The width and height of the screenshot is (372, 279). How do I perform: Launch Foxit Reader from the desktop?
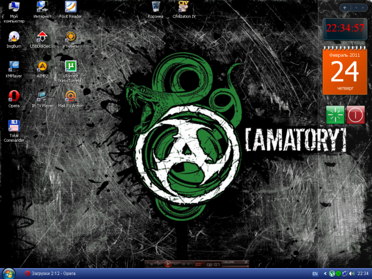tap(71, 10)
